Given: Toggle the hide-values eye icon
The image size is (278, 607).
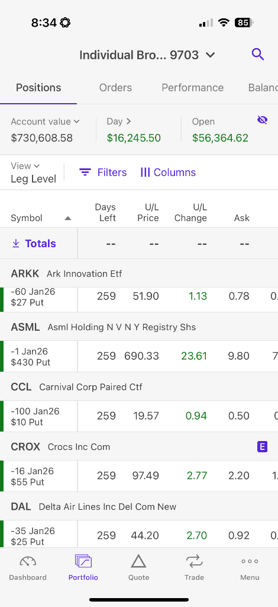Looking at the screenshot, I should [x=262, y=120].
